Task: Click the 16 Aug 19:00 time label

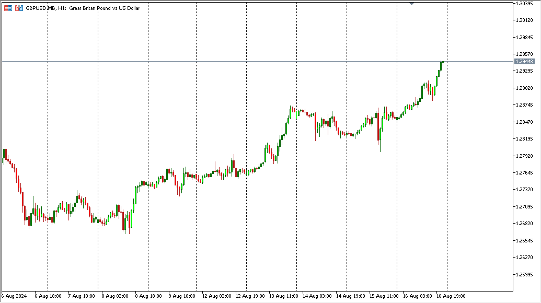Action: click(x=451, y=296)
